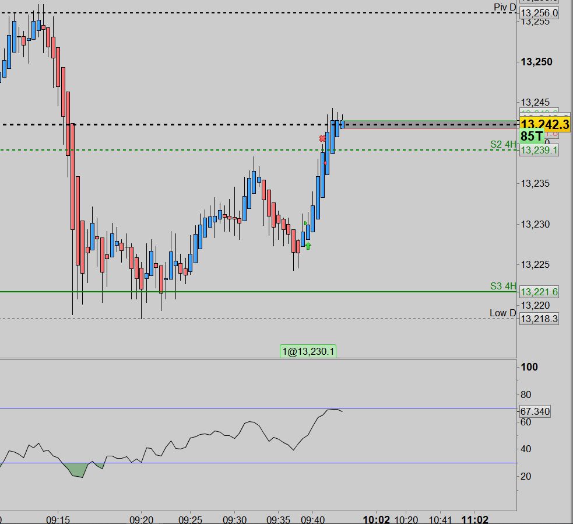Click the 13,239.1 price tag
The width and height of the screenshot is (573, 524).
539,150
